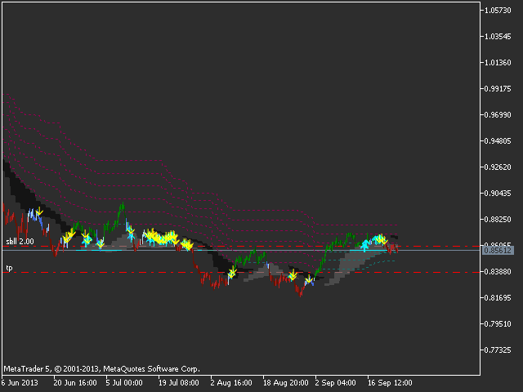
Task: Click the 6 Jun 2013 date label
Action: (20, 381)
